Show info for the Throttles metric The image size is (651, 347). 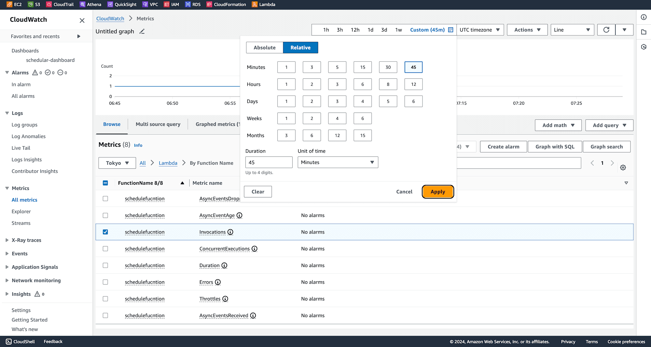(x=225, y=299)
